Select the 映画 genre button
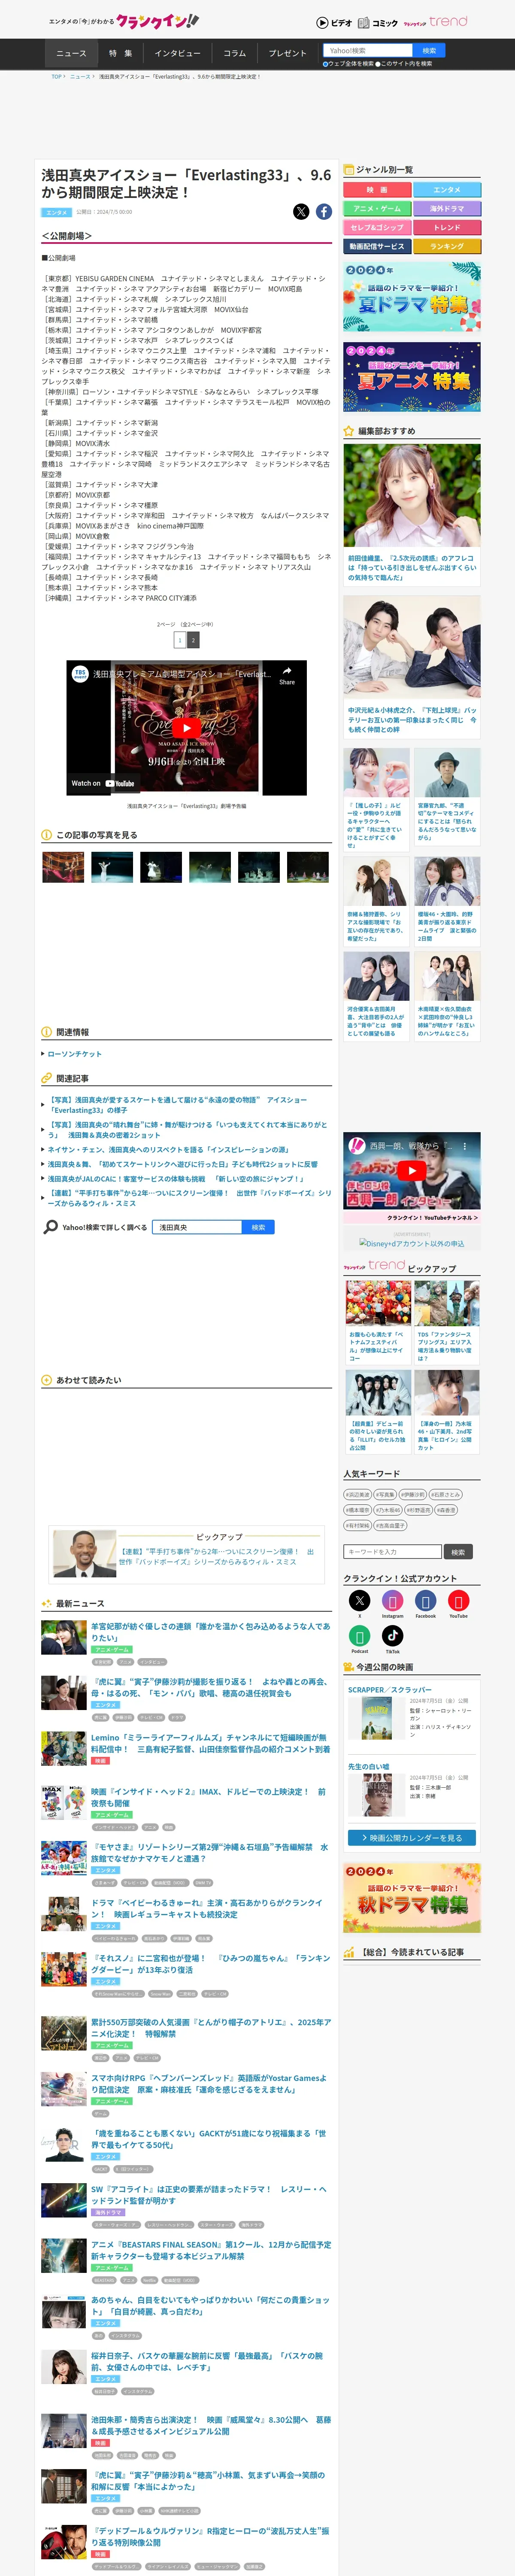Viewport: 515px width, 2576px height. [x=377, y=190]
